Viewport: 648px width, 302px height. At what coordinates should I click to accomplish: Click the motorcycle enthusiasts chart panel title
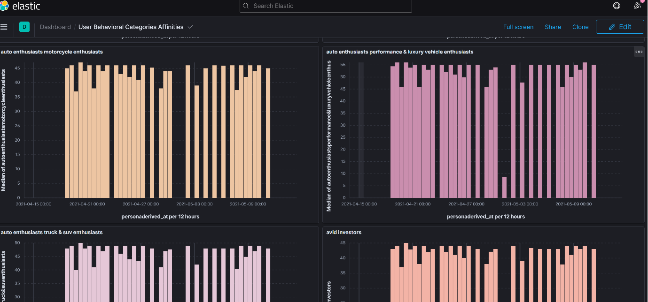[52, 52]
